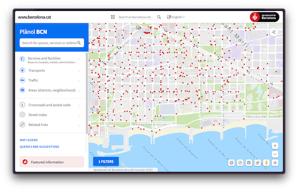Focus the spaces, services or address search field
This screenshot has width=298, height=191.
pos(52,43)
